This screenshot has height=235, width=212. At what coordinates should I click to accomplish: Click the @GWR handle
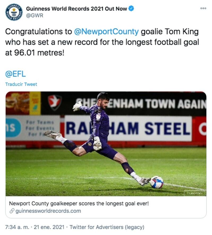(34, 16)
